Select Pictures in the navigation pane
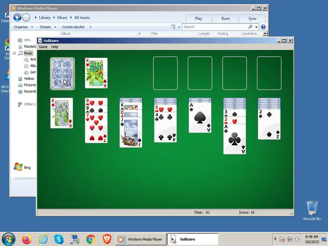 [30, 85]
